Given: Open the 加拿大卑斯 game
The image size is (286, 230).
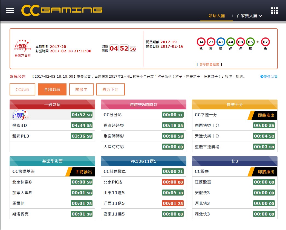Looking at the screenshot, I should click(52, 193).
